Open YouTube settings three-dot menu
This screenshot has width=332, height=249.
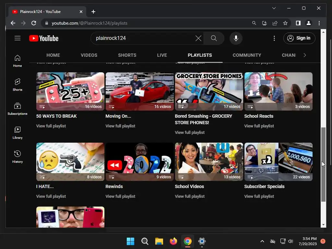pos(274,38)
